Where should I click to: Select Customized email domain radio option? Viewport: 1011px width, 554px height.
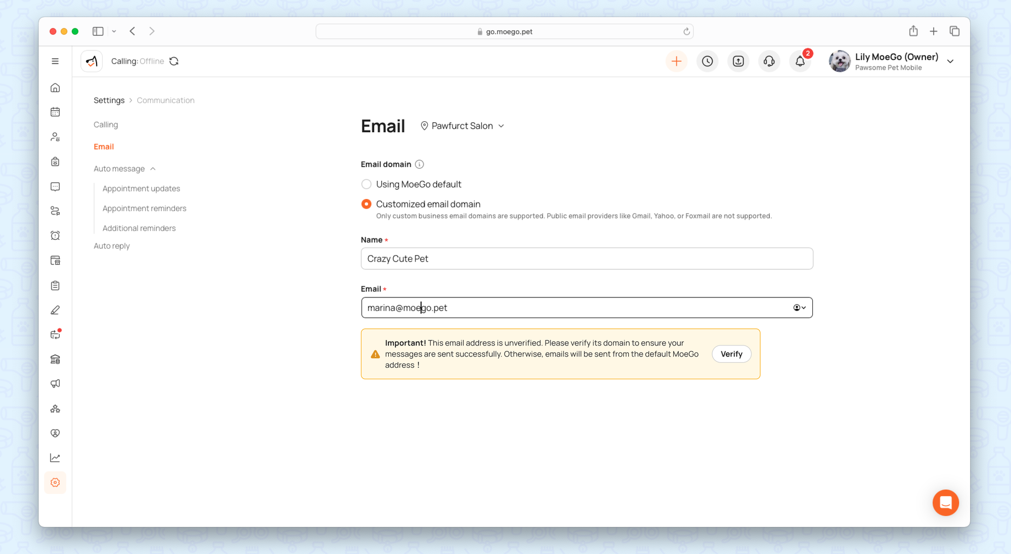click(x=366, y=204)
